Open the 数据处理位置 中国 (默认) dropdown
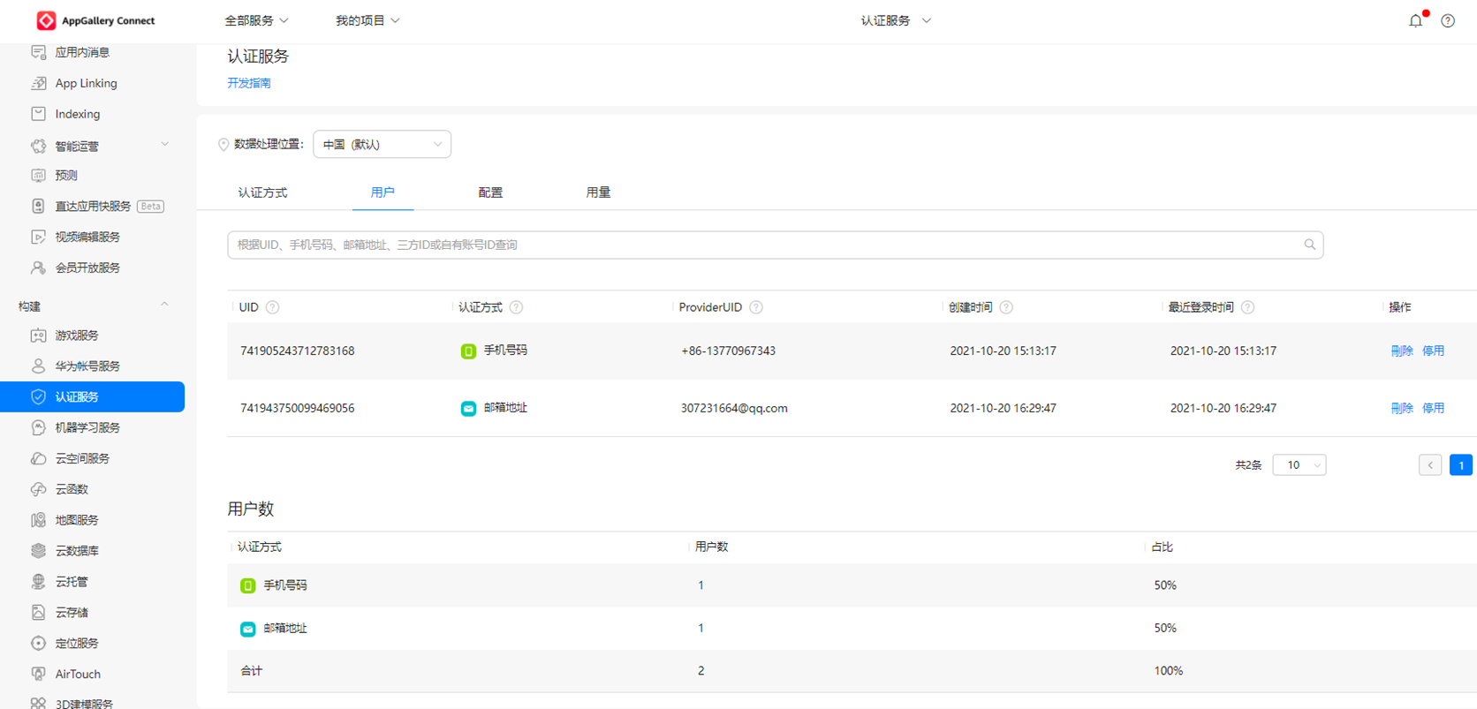The image size is (1477, 709). (x=382, y=144)
